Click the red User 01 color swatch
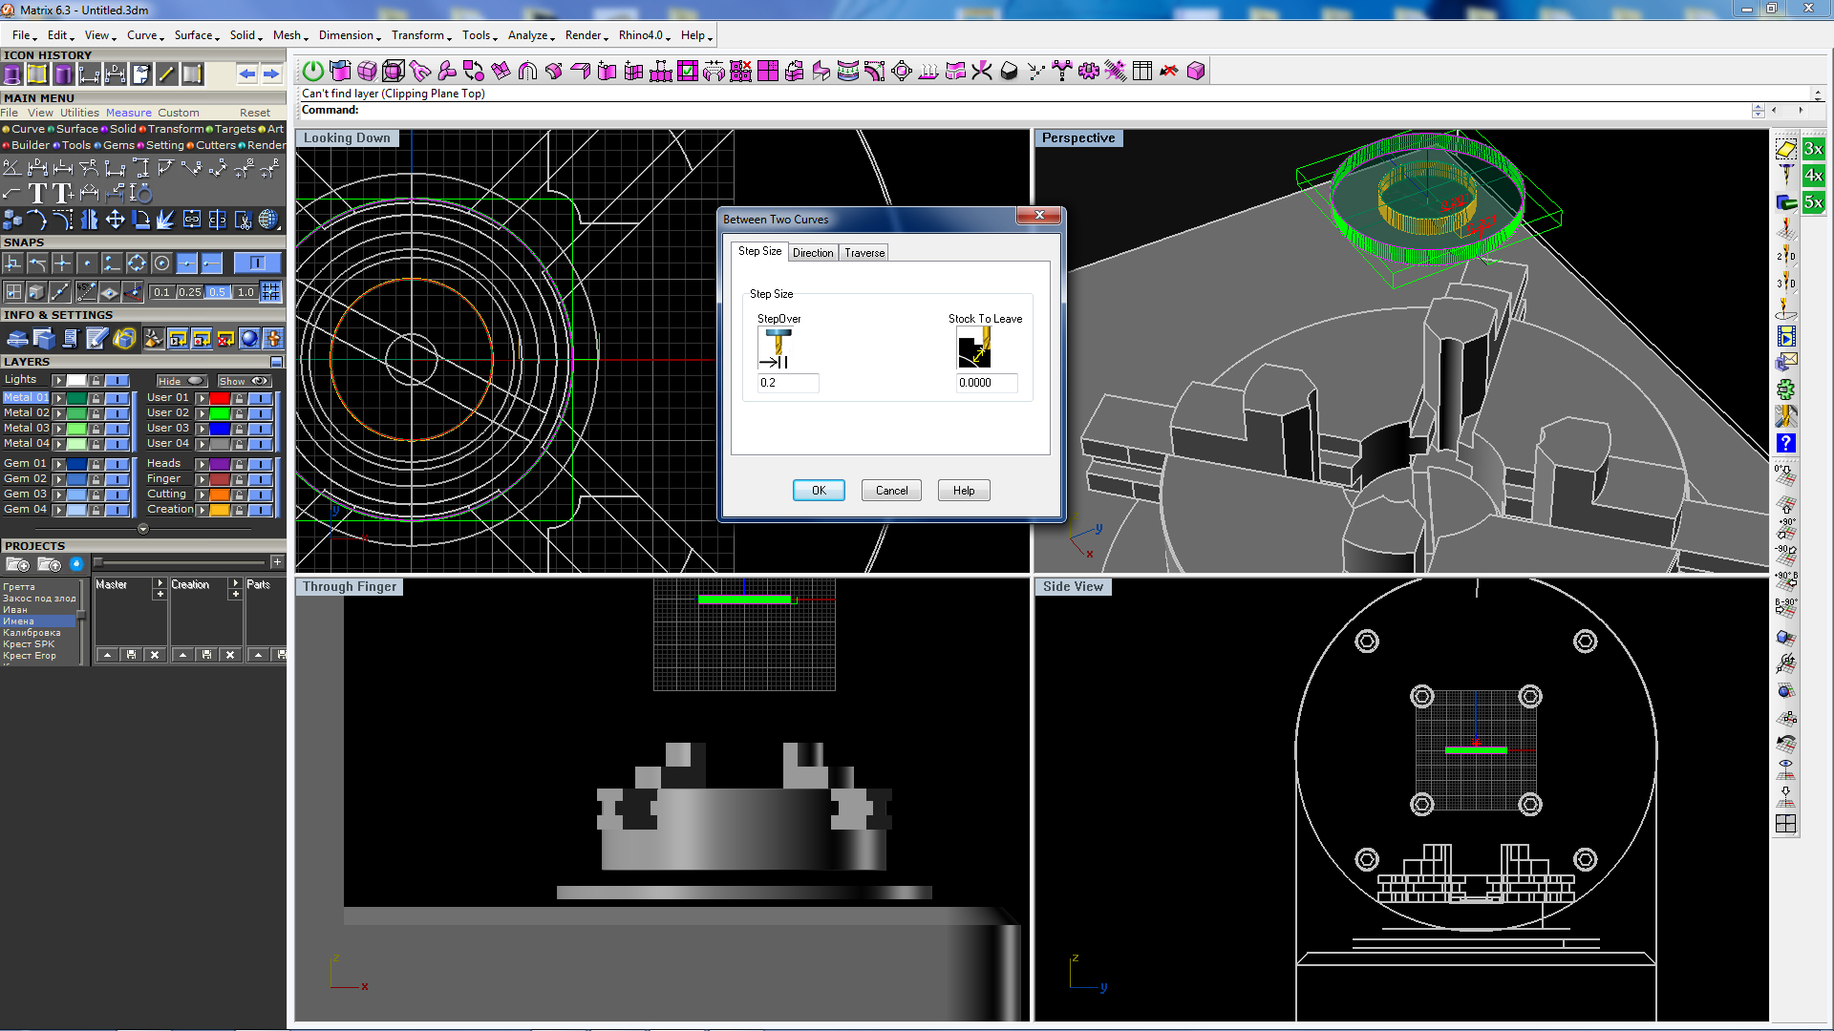Viewport: 1834px width, 1031px height. [220, 398]
